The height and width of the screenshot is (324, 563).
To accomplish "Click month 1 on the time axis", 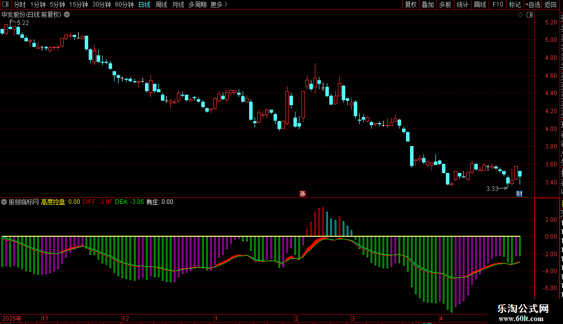I will tap(216, 318).
